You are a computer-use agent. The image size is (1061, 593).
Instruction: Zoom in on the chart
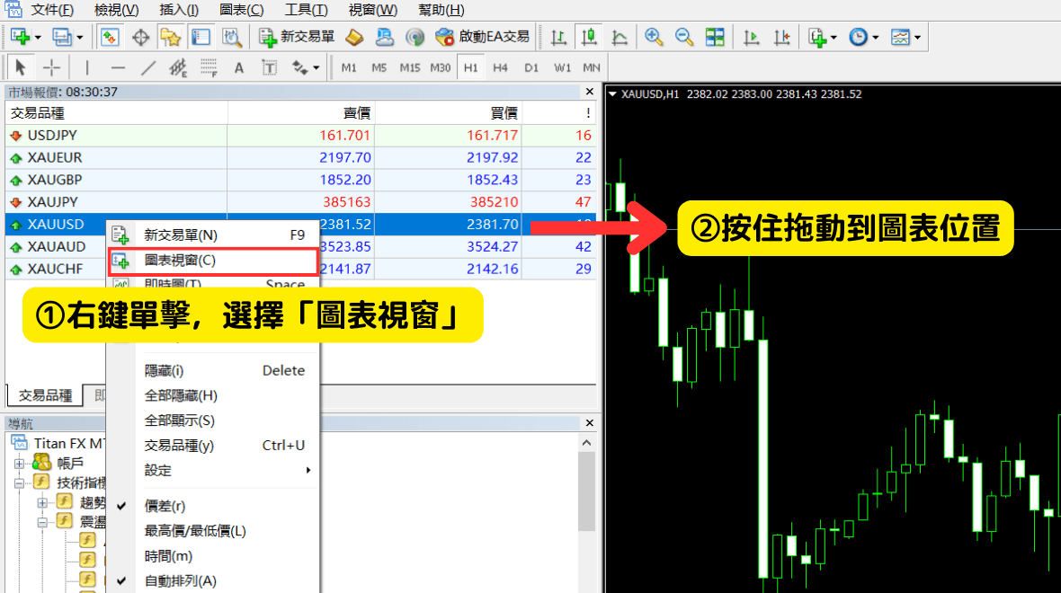654,37
